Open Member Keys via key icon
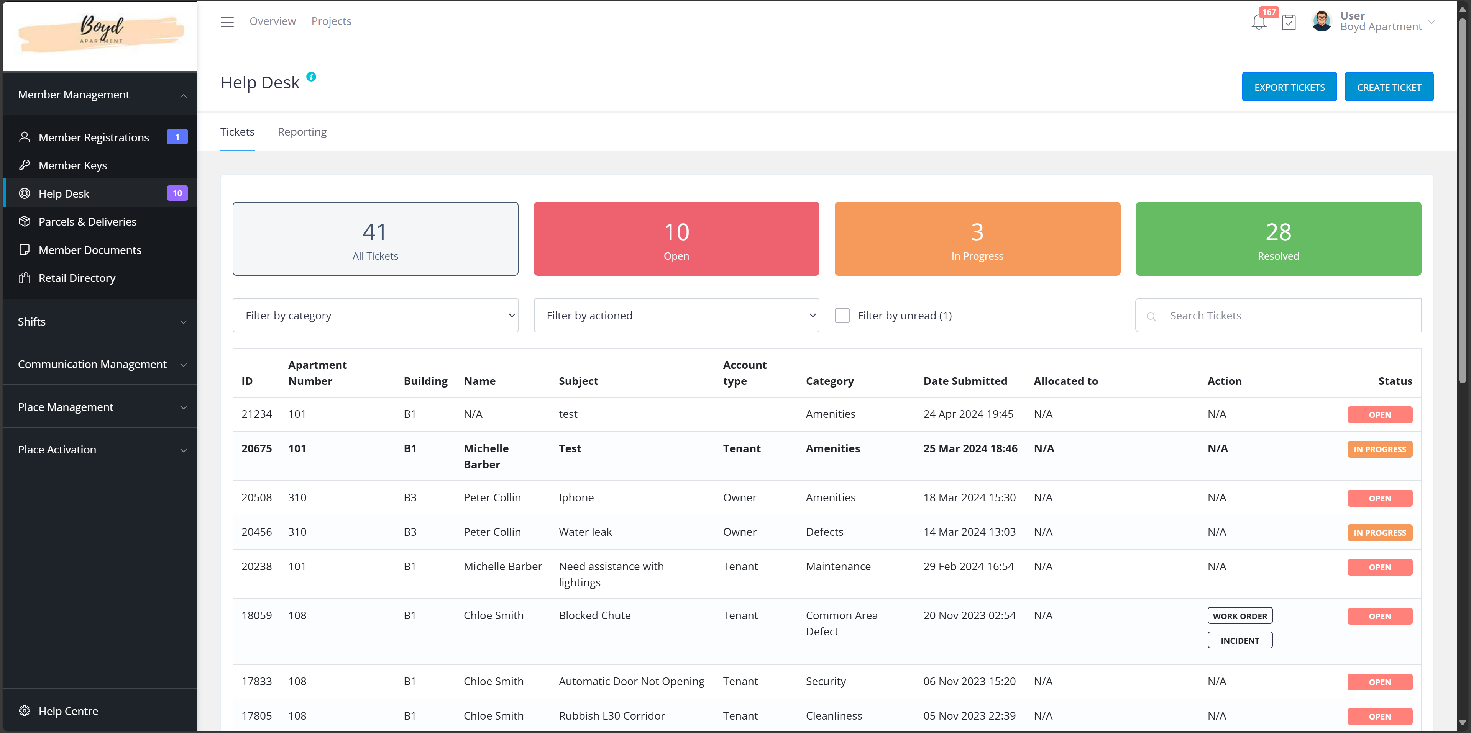The width and height of the screenshot is (1471, 733). pos(25,165)
